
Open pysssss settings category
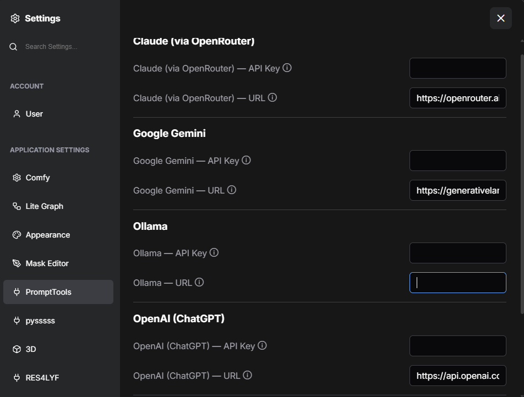point(58,321)
